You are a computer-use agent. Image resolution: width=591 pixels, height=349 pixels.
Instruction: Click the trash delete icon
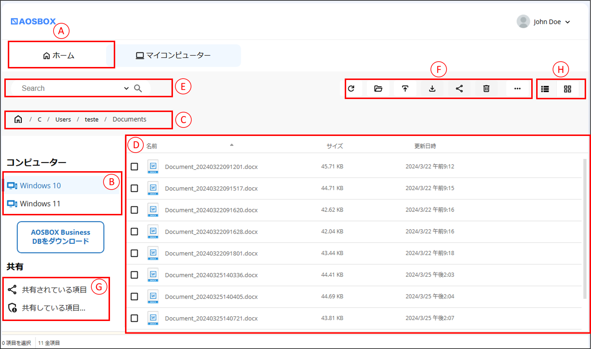(x=486, y=89)
